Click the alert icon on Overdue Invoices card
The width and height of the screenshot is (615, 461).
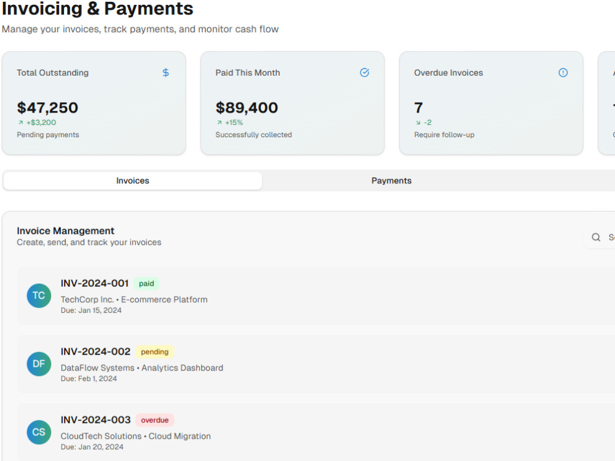tap(563, 73)
